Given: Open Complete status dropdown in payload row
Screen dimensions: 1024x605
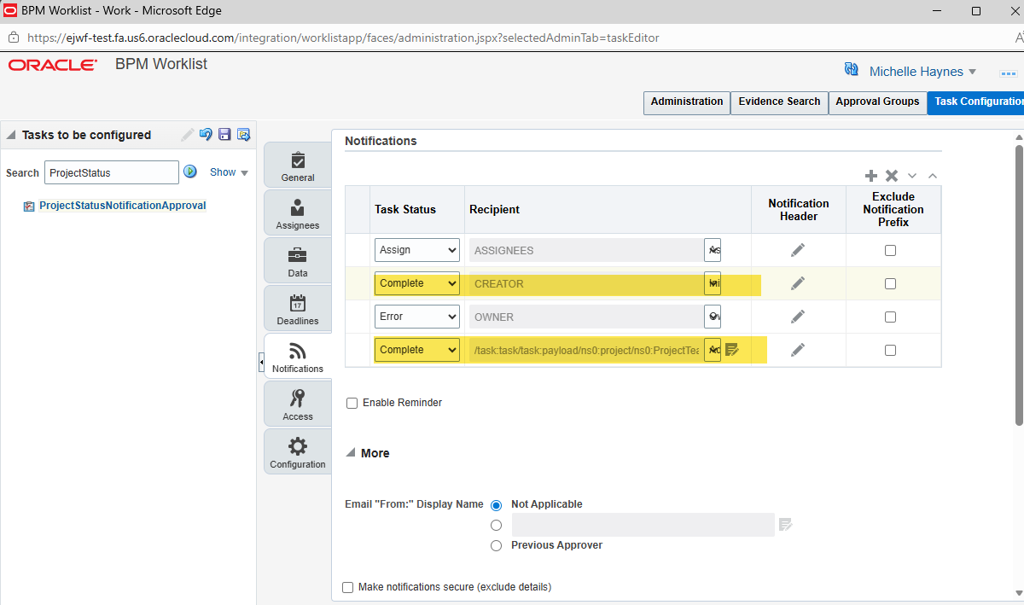Looking at the screenshot, I should click(x=417, y=350).
